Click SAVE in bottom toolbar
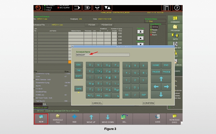This screenshot has height=134, width=216. 158,119
